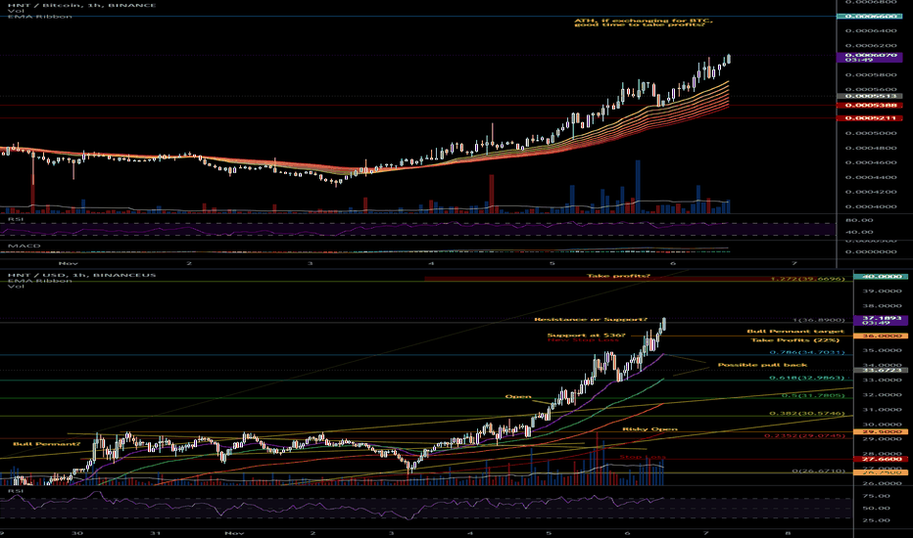
Task: Click the 'Risky Open' annotation
Action: coord(649,429)
